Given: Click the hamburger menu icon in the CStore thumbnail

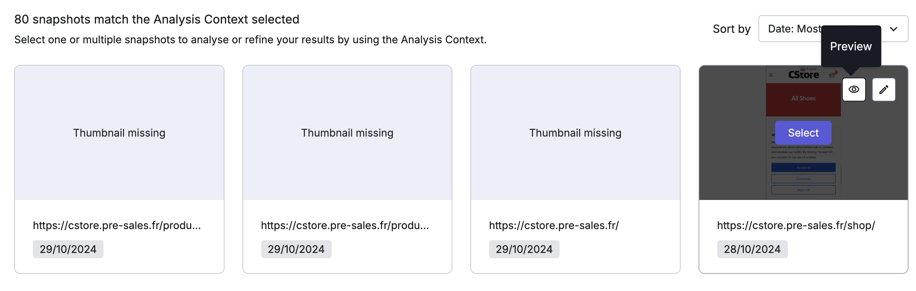Looking at the screenshot, I should [x=771, y=75].
